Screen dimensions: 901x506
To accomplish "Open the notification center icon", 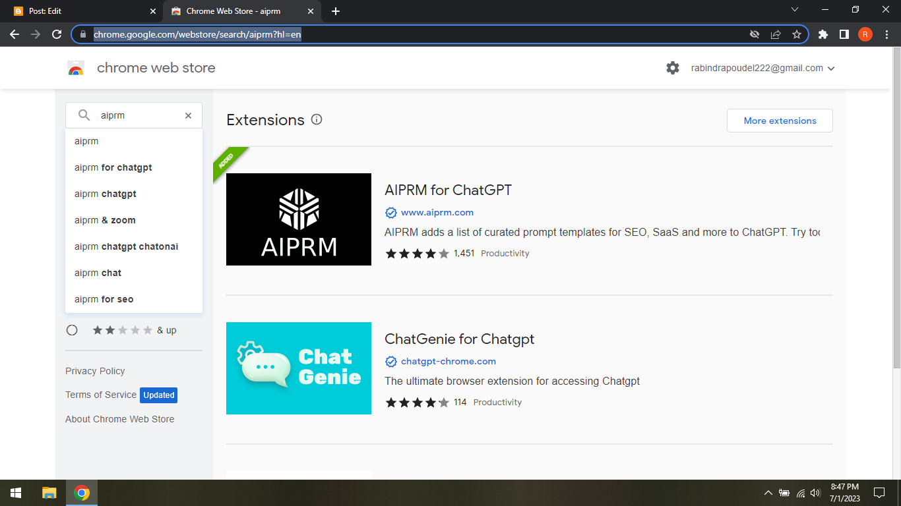I will point(879,493).
